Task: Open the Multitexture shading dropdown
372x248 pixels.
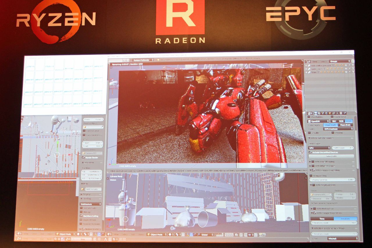Action: (91, 204)
